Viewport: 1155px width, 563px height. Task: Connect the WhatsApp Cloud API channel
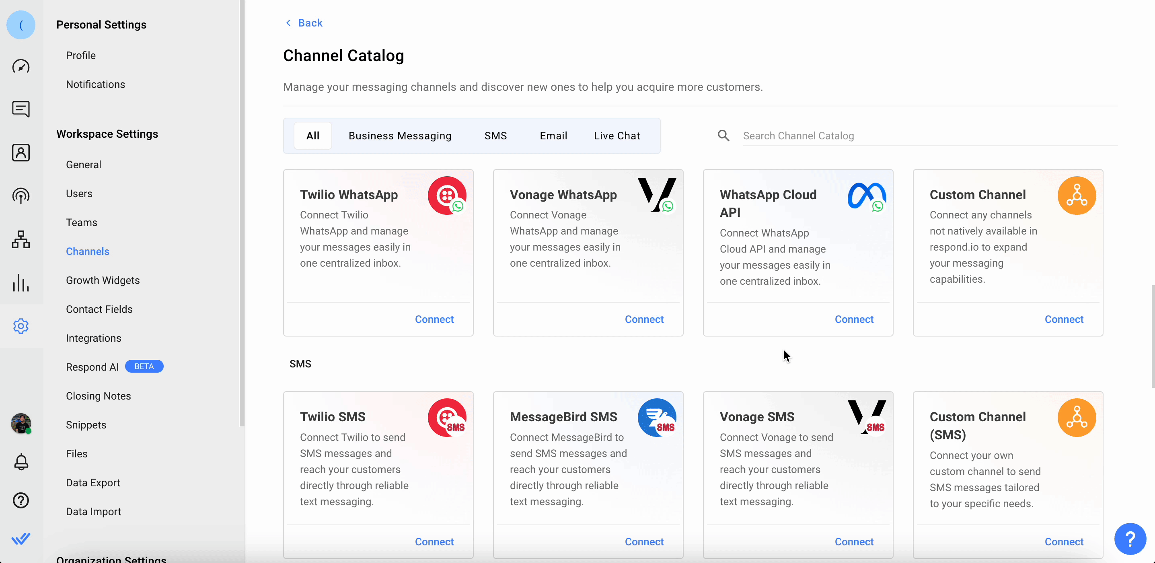click(854, 319)
